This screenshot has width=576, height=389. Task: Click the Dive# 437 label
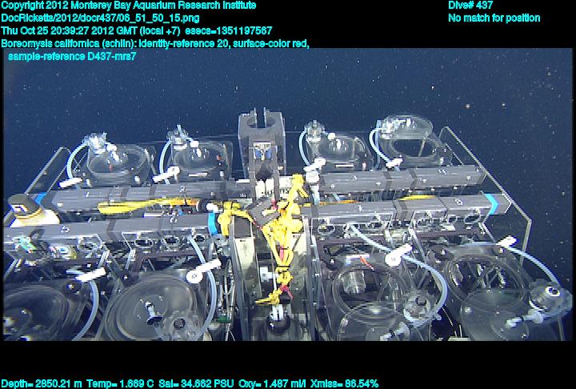tap(470, 6)
